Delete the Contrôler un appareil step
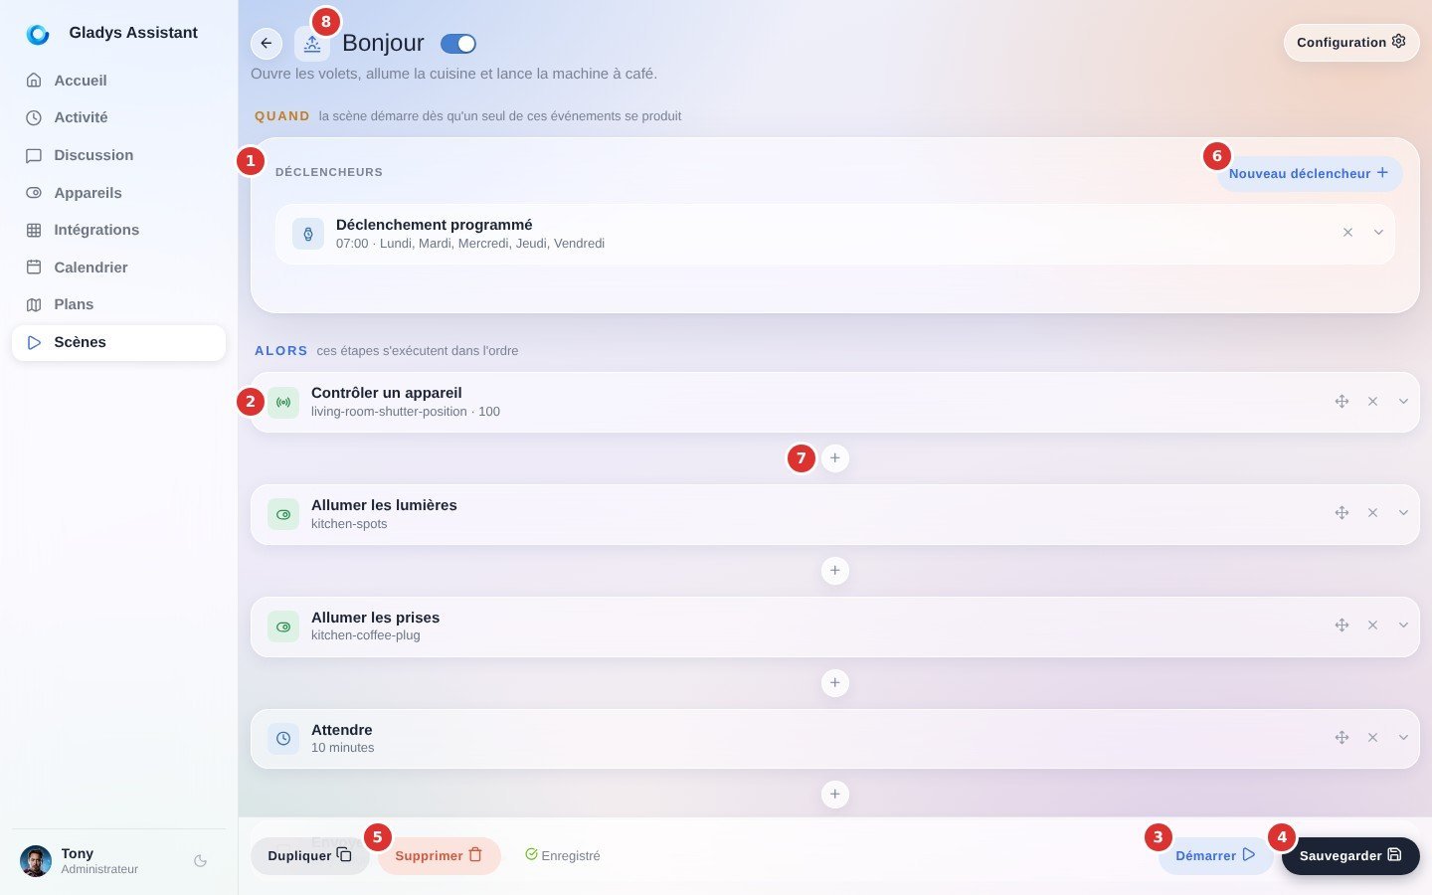1432x895 pixels. 1372,402
